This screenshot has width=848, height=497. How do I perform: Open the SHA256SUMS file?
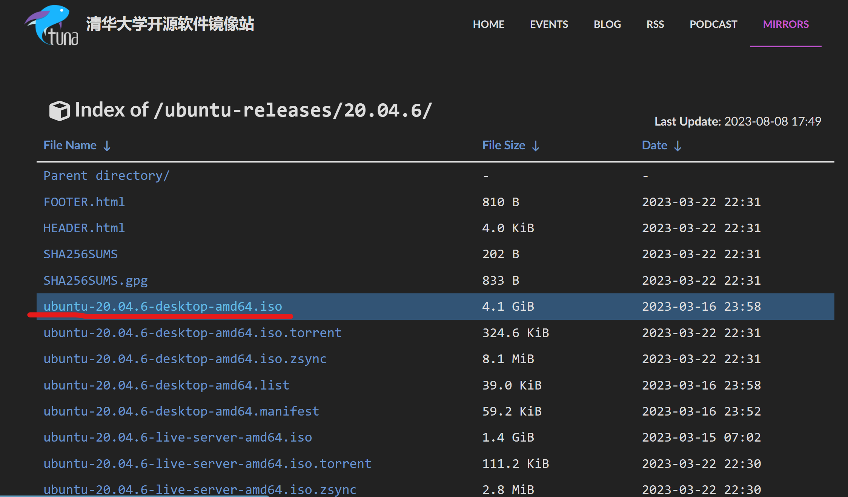click(x=80, y=254)
